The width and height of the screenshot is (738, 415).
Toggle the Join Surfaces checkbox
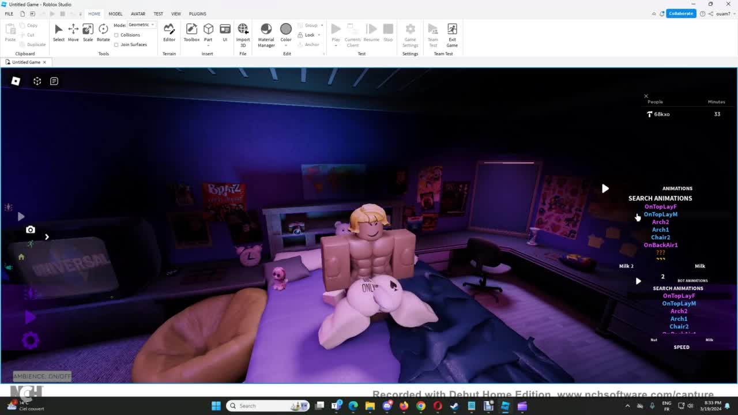click(x=117, y=44)
